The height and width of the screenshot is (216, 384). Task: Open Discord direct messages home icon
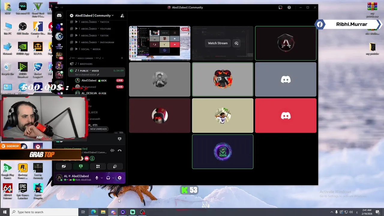pyautogui.click(x=59, y=16)
